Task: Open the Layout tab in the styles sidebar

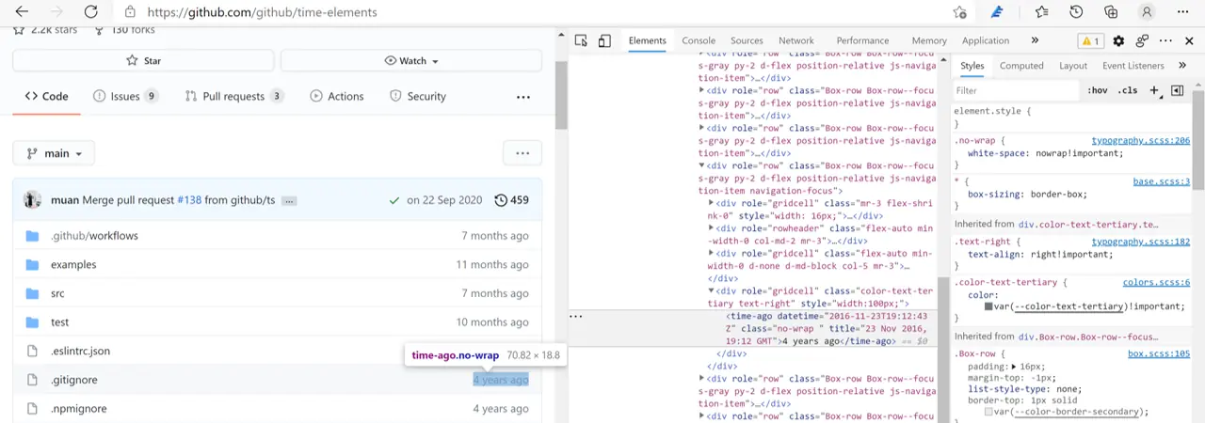Action: pyautogui.click(x=1073, y=66)
